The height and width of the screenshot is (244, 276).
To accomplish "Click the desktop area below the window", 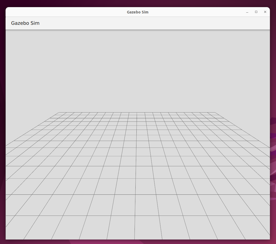I will (137, 242).
